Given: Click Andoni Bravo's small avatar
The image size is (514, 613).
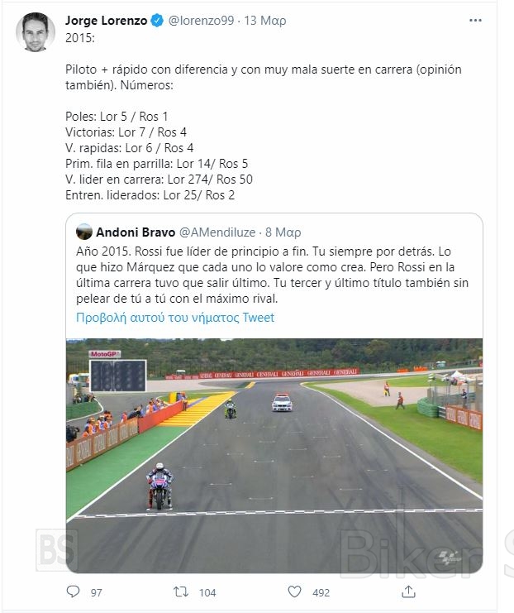Looking at the screenshot, I should tap(85, 232).
